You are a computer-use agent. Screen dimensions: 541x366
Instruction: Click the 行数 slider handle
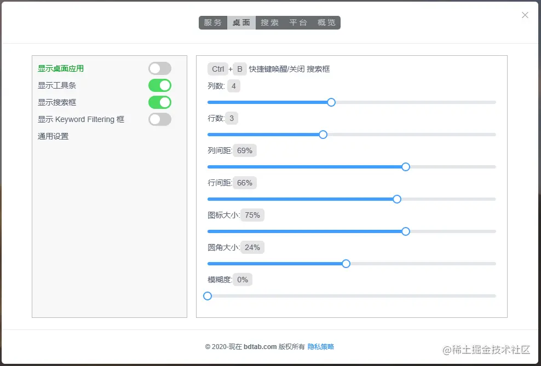coord(323,135)
